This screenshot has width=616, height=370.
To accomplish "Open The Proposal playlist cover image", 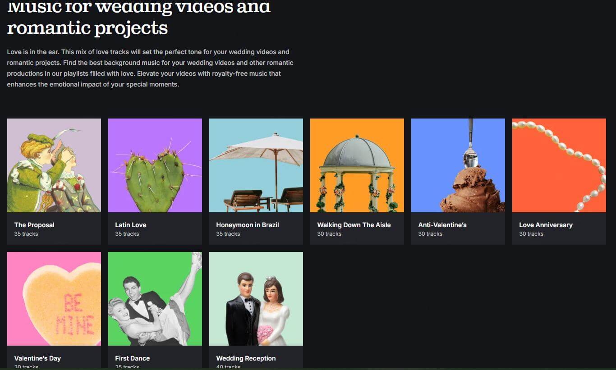I will tap(54, 165).
